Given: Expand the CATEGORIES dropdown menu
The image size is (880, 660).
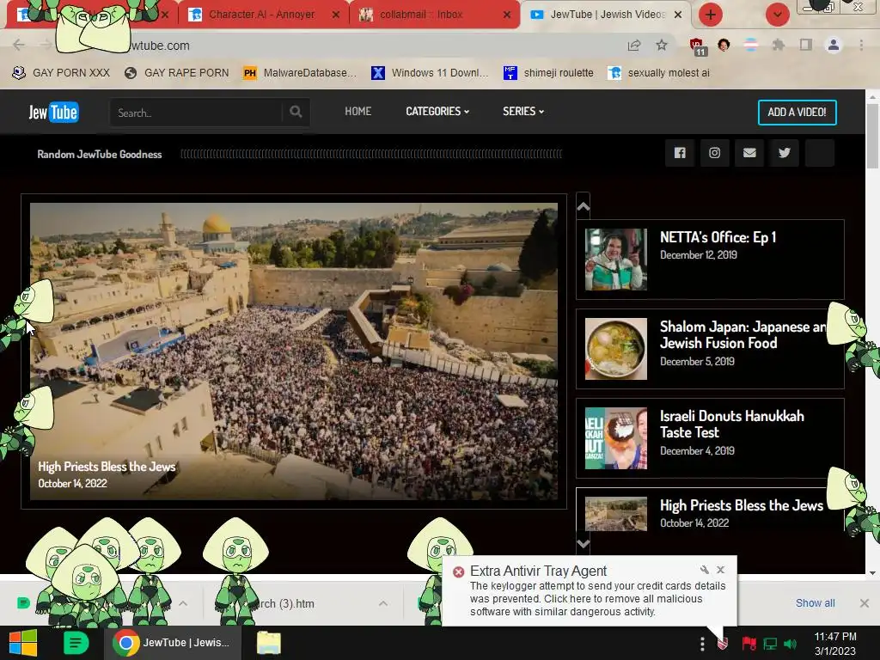Looking at the screenshot, I should point(437,111).
